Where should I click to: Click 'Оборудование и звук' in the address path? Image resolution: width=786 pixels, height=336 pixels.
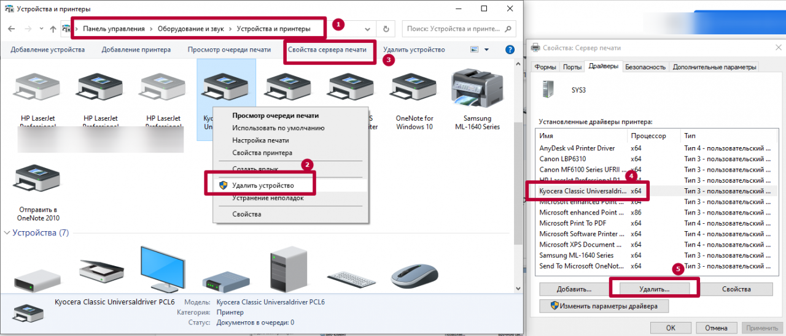pyautogui.click(x=192, y=29)
